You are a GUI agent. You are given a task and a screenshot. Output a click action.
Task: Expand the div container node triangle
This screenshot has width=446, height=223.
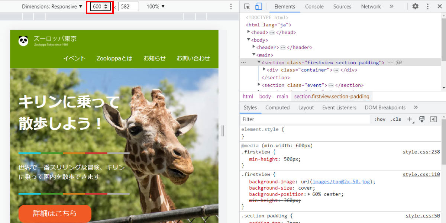point(264,70)
